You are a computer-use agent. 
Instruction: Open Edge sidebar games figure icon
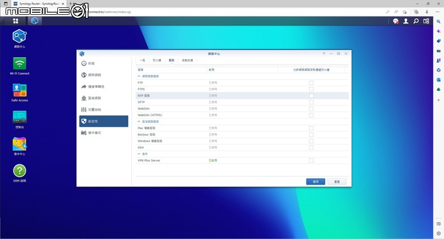(x=438, y=61)
